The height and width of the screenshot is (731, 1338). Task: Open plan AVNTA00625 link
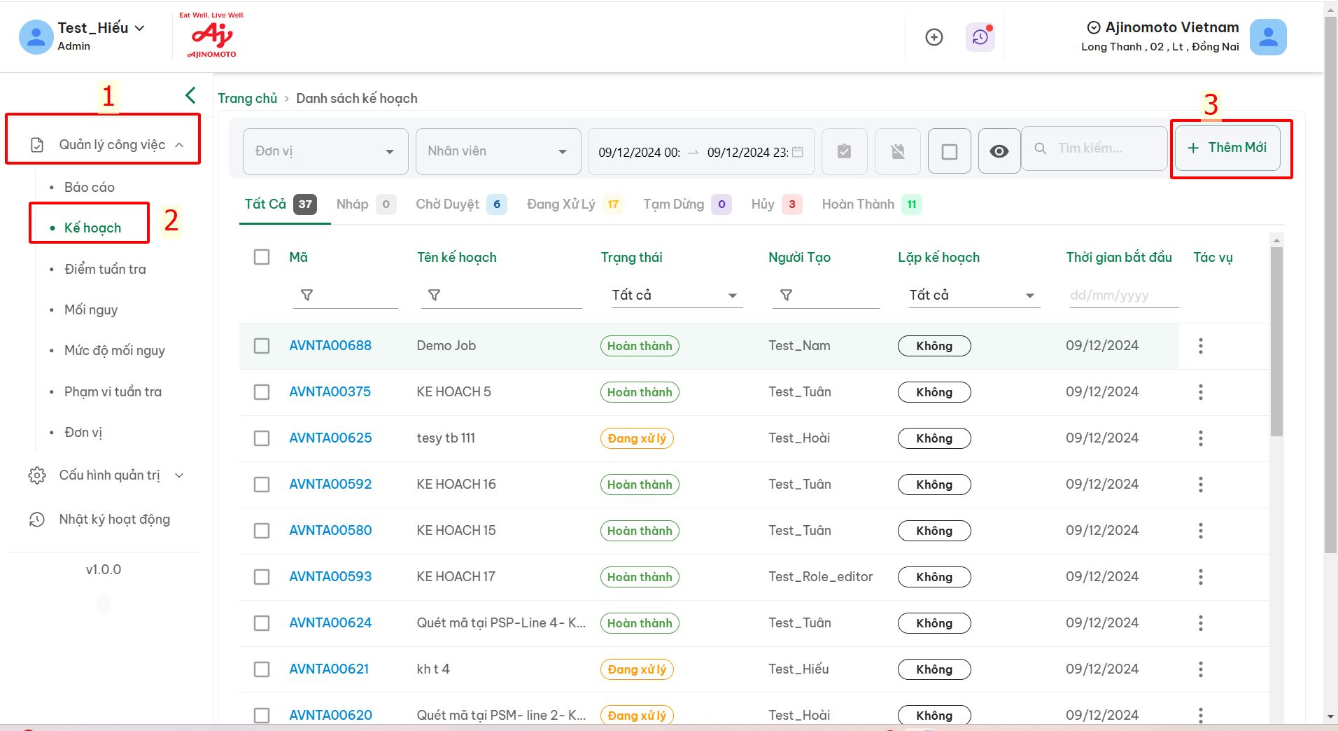(x=330, y=438)
